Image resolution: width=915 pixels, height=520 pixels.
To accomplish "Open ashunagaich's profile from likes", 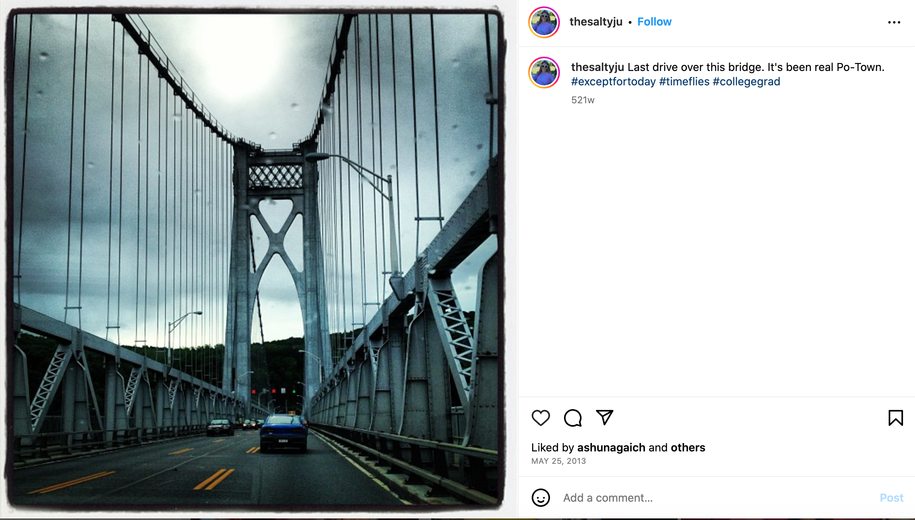I will 611,447.
